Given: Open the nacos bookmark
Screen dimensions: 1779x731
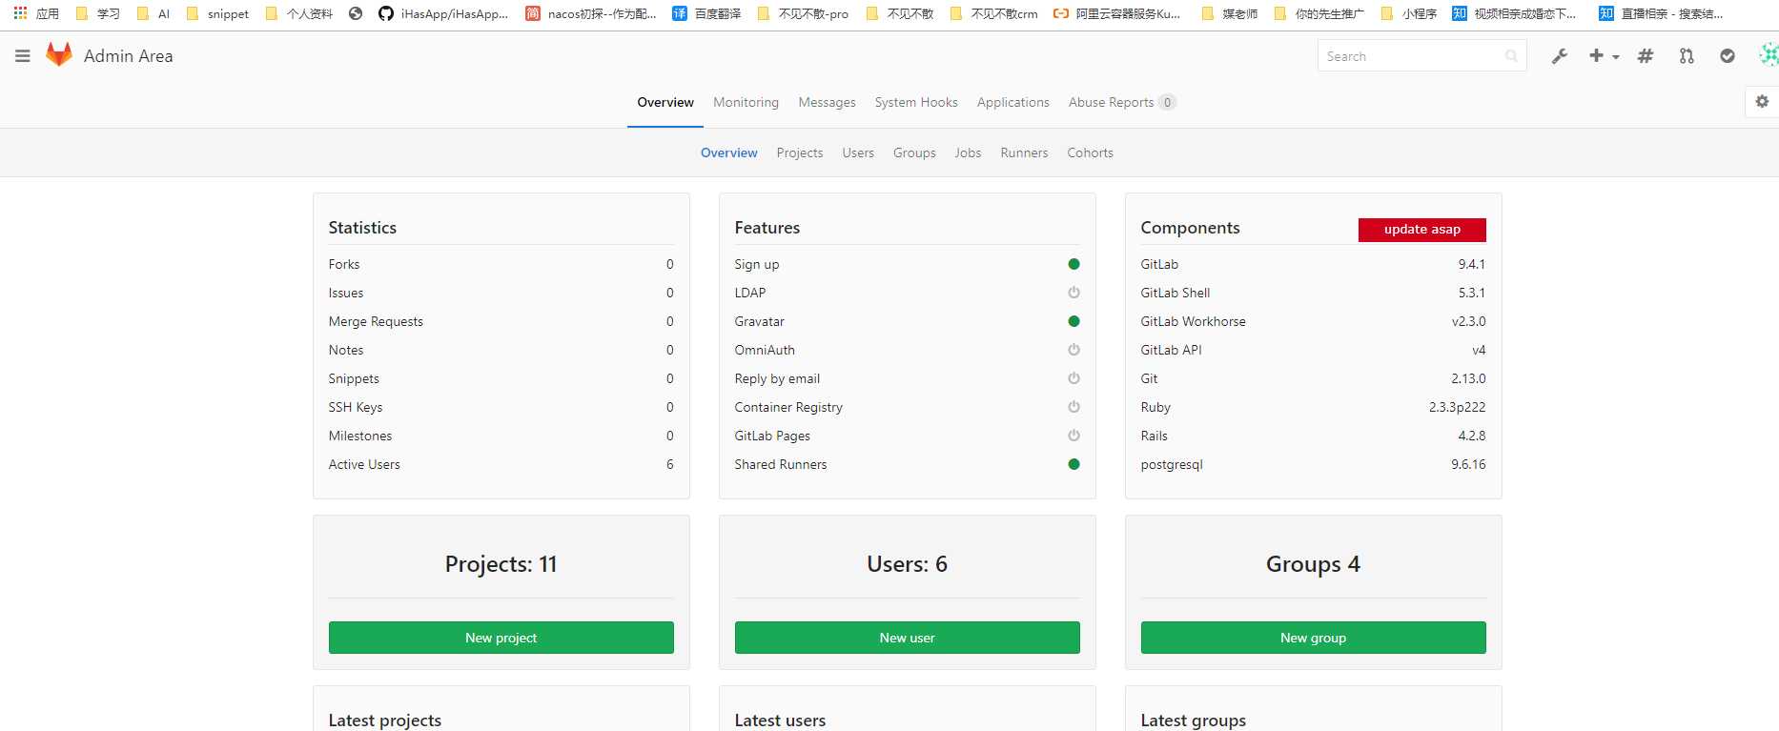Looking at the screenshot, I should pos(591,13).
